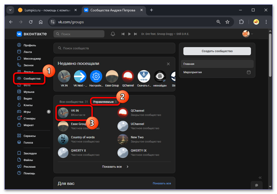The width and height of the screenshot is (277, 194).
Task: Open the tab search dropdown
Action: (10, 10)
